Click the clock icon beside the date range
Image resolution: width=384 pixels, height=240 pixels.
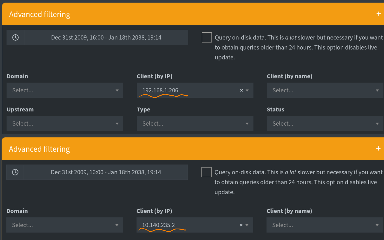click(15, 37)
